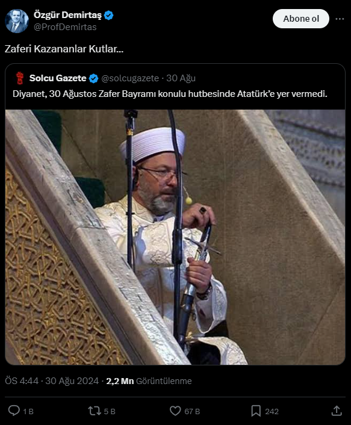Viewport: 351px width, 425px height.
Task: Click the quoted tweet text about Diyanet
Action: point(170,94)
